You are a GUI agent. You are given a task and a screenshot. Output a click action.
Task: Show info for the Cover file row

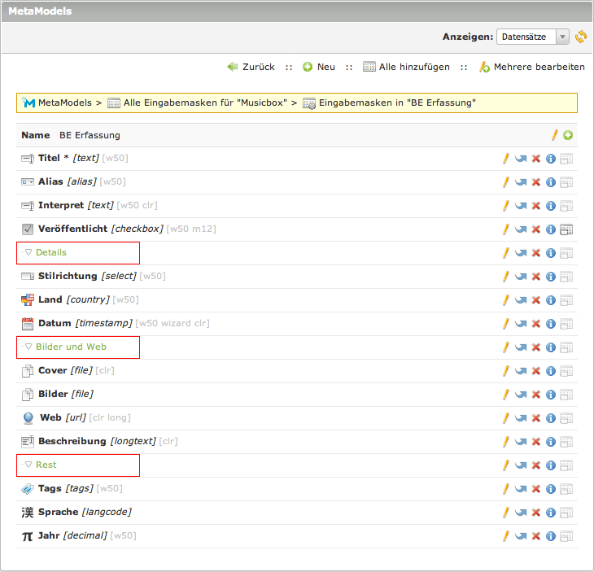(x=550, y=371)
